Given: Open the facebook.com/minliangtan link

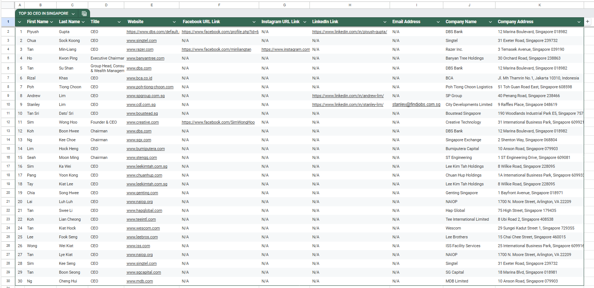Looking at the screenshot, I should click(x=217, y=50).
